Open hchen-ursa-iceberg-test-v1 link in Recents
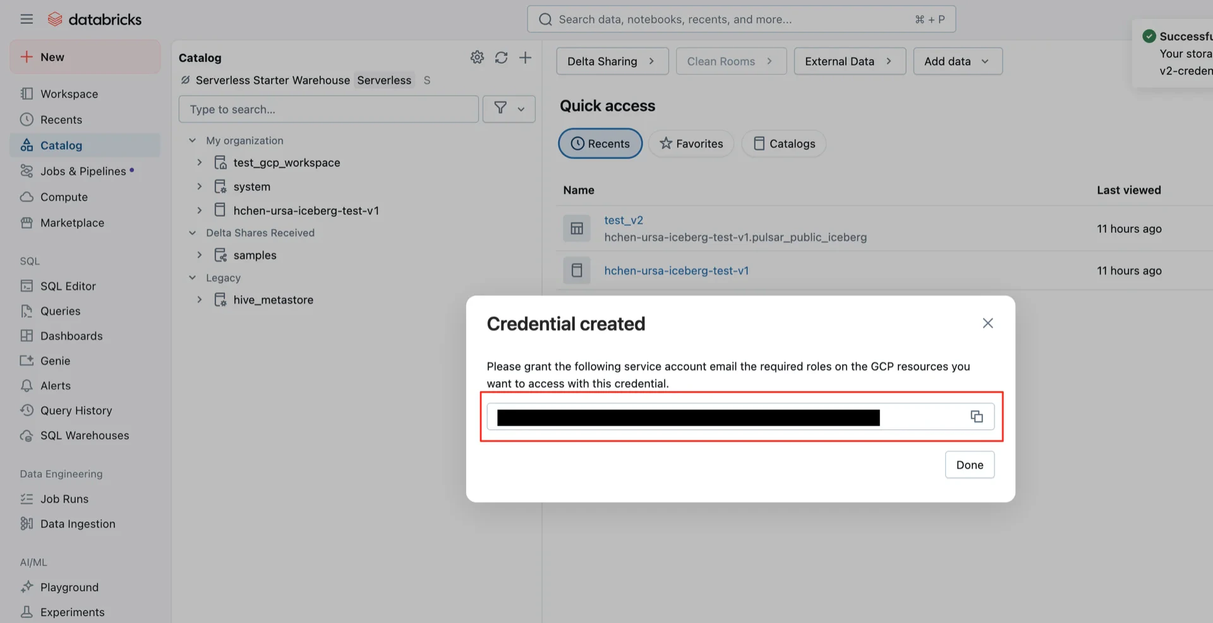This screenshot has width=1213, height=623. coord(677,270)
